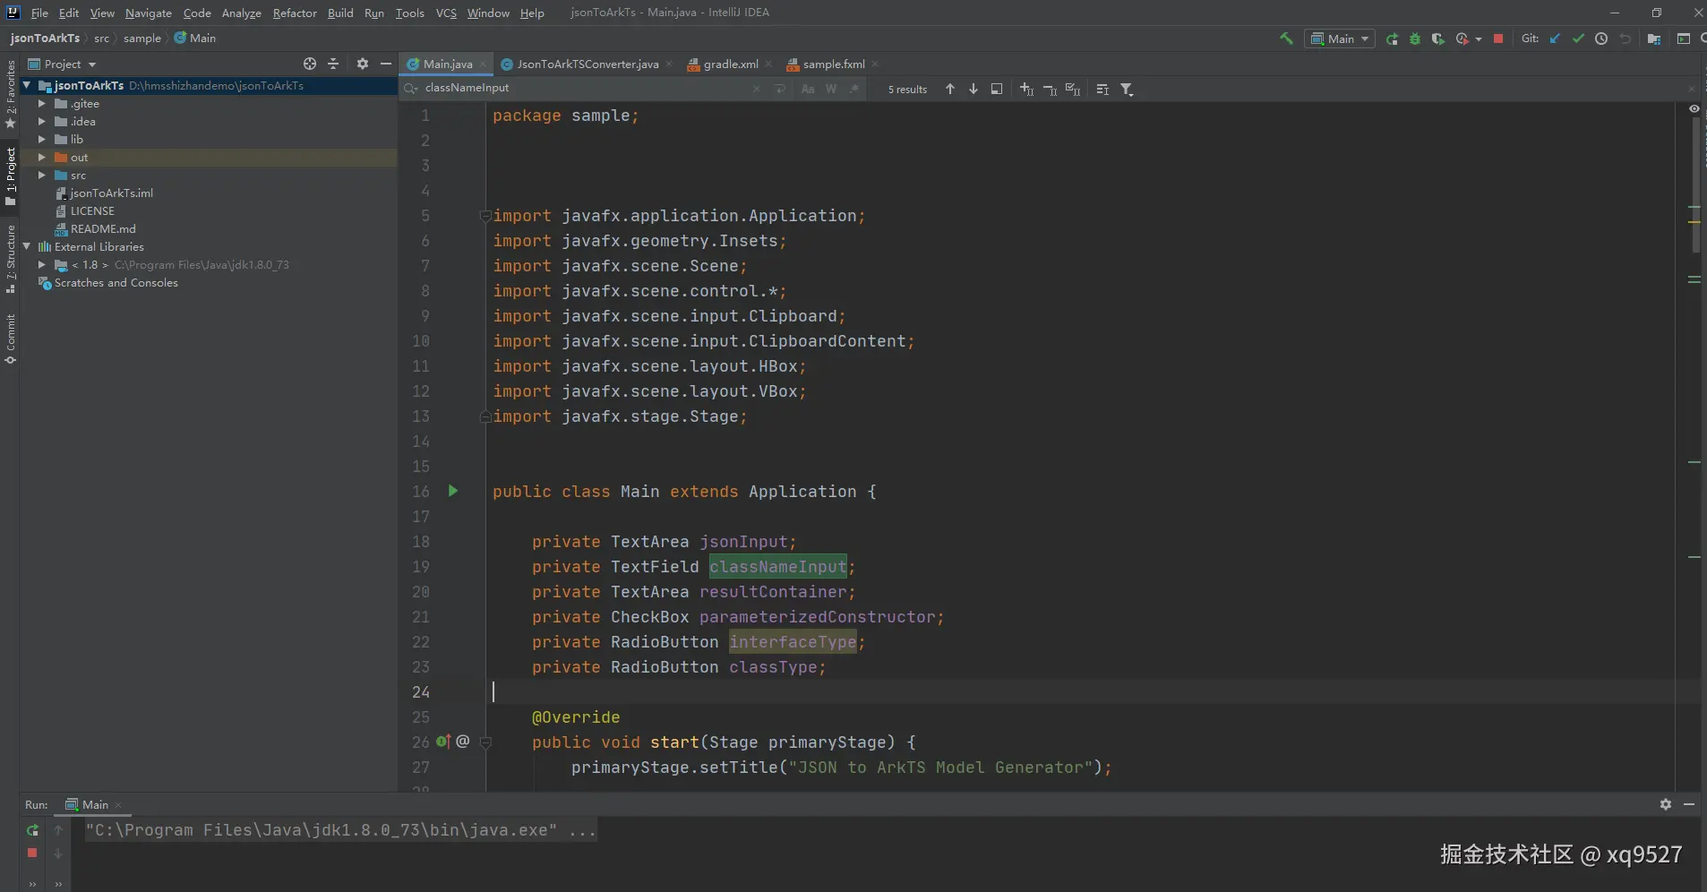Commit changes with the Git checkmark
The width and height of the screenshot is (1707, 892).
1578,39
